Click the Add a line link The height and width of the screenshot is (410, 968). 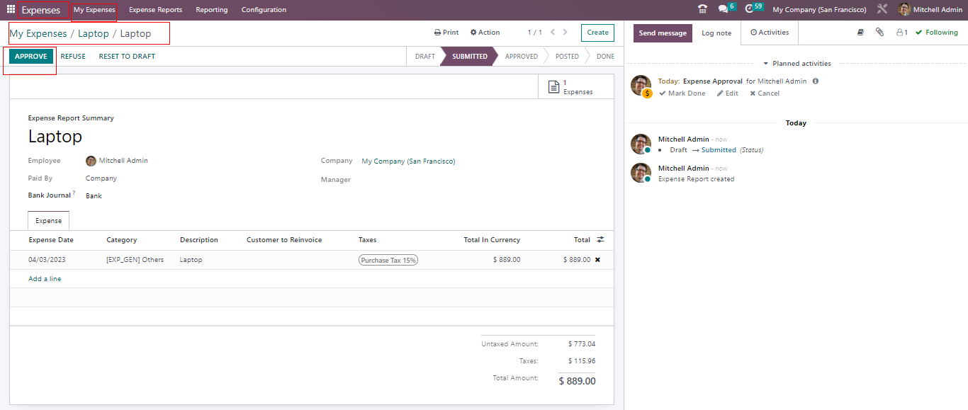click(45, 279)
